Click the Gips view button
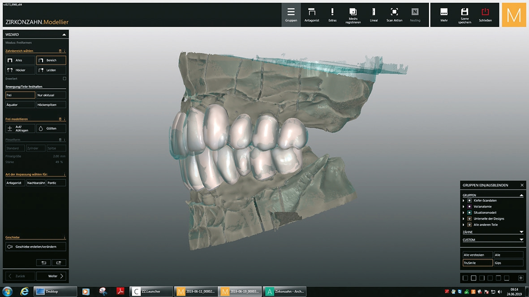Viewport: 529px width, 297px height. pos(508,263)
